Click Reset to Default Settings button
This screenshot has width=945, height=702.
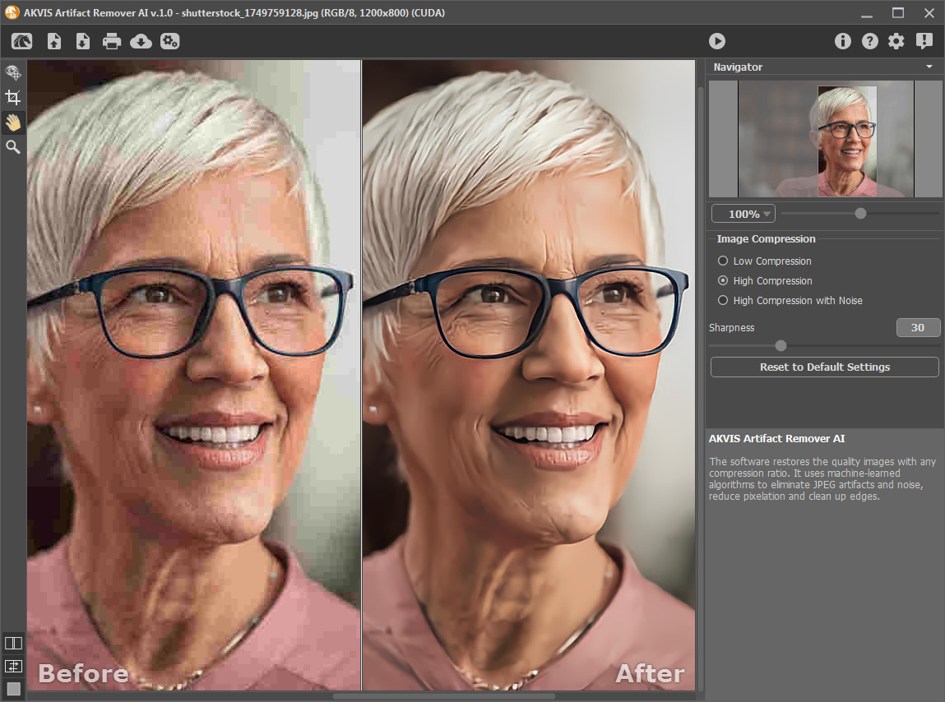[824, 367]
